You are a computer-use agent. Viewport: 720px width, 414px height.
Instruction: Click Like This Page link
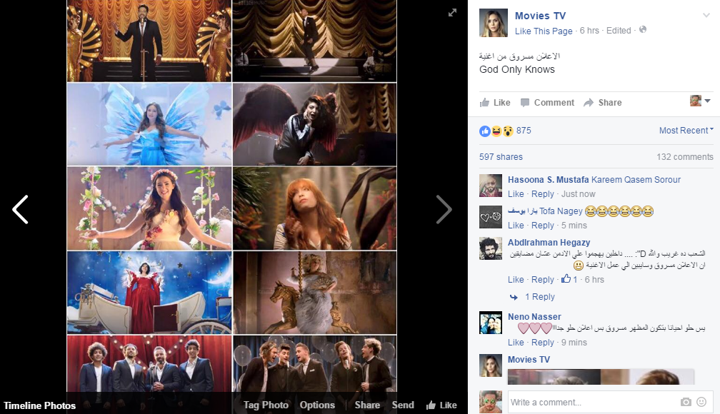coord(544,31)
